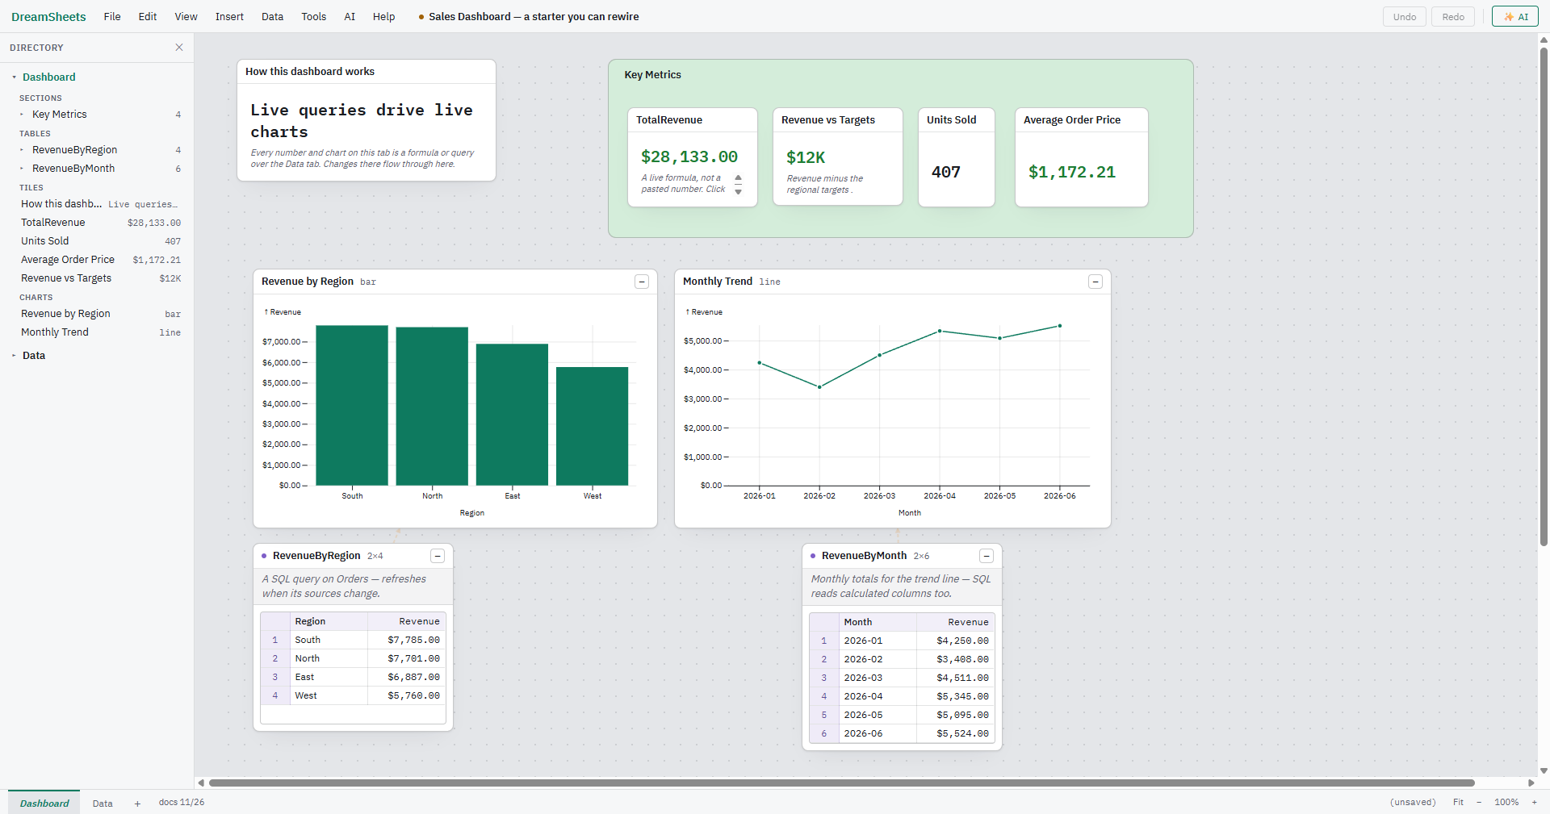Expand RevenueByMonth table in directory
The image size is (1550, 814).
[22, 169]
